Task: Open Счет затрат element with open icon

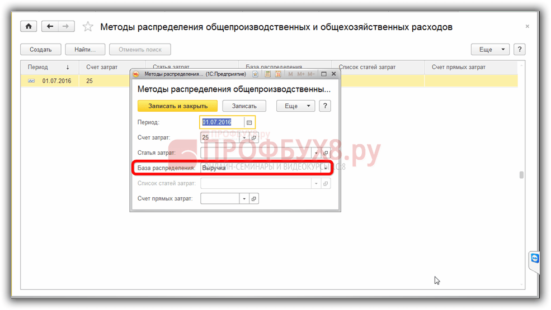Action: 254,137
